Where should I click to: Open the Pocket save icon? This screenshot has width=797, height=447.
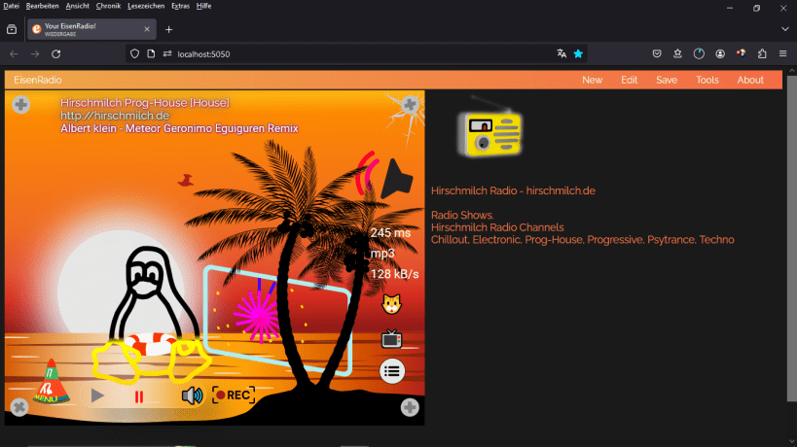(x=657, y=53)
